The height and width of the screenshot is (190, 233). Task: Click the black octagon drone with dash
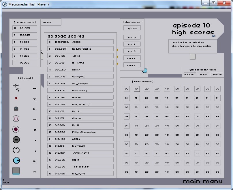click(16, 140)
